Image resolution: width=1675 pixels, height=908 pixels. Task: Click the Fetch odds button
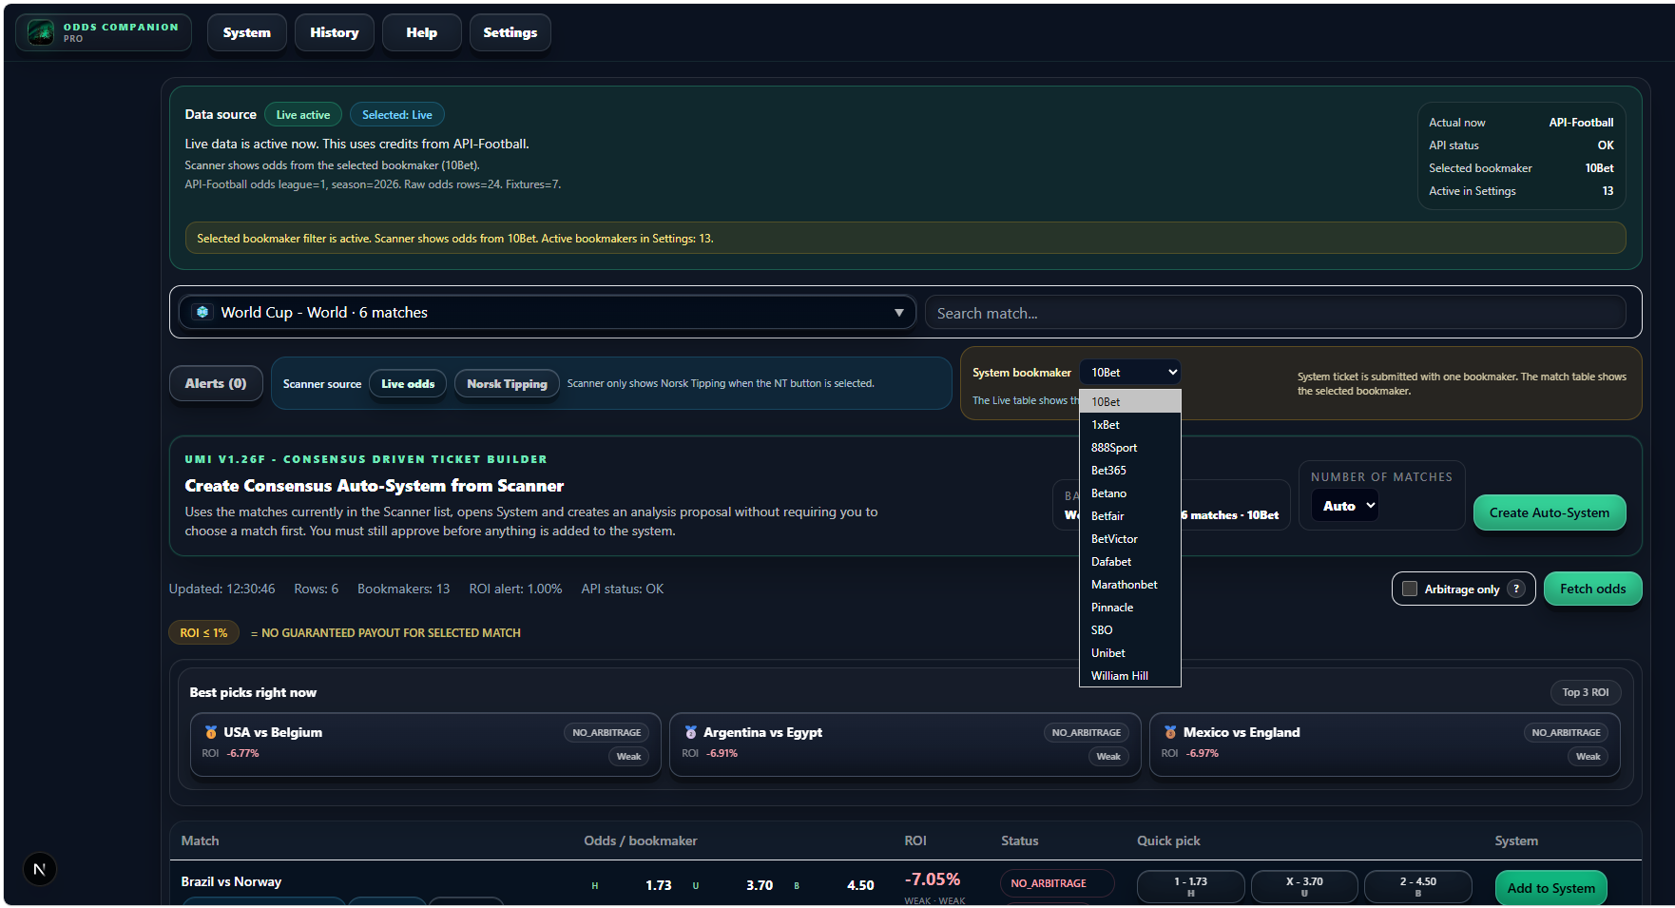[1593, 589]
